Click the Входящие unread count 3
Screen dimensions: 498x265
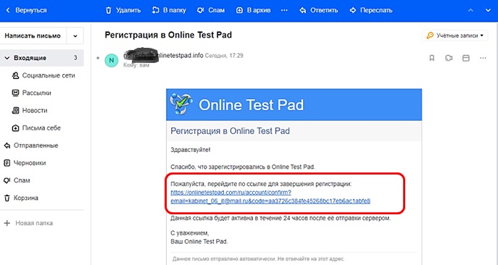point(75,58)
